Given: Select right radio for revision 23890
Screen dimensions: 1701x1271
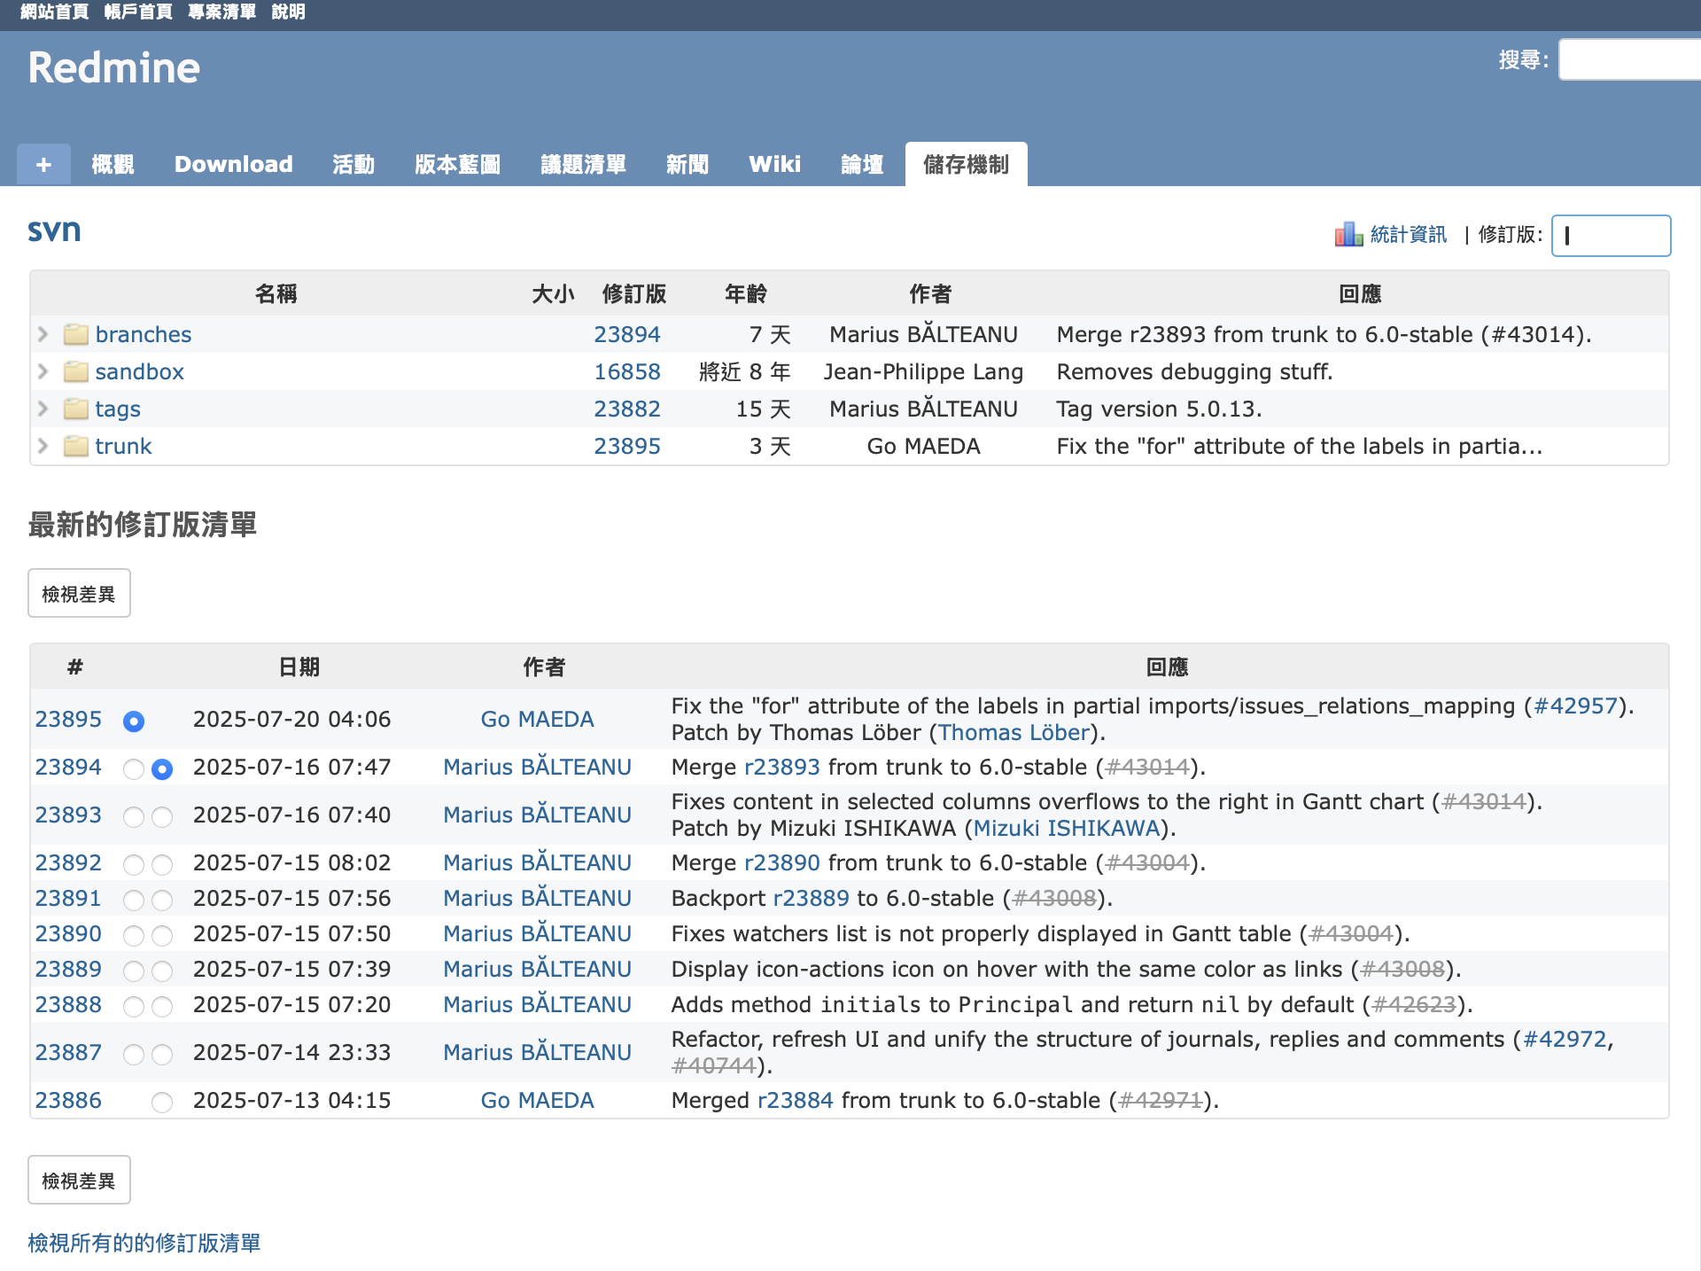Looking at the screenshot, I should [x=162, y=935].
